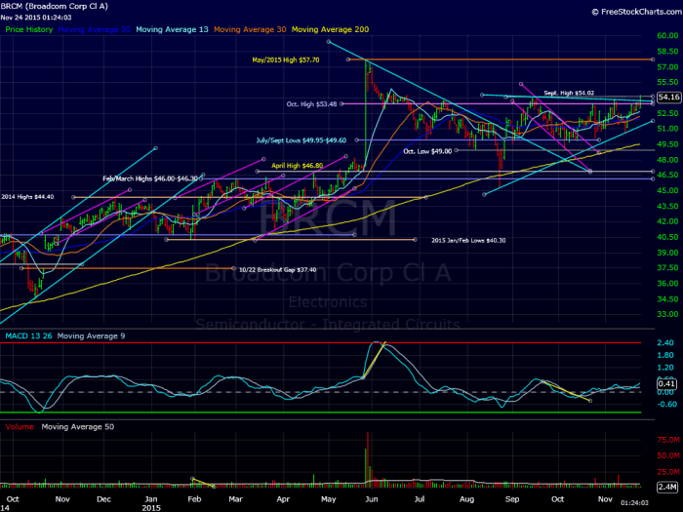This screenshot has height=512, width=683.
Task: Click the Jun month label on time axis
Action: tap(372, 499)
